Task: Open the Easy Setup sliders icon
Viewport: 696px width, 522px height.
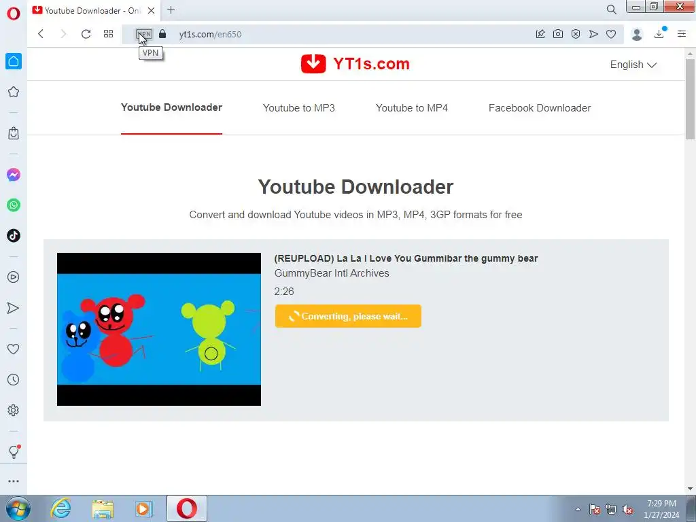Action: pyautogui.click(x=682, y=34)
